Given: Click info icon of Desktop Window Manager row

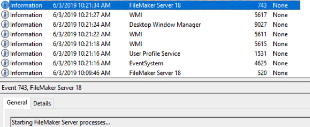Looking at the screenshot, I should pos(5,24).
